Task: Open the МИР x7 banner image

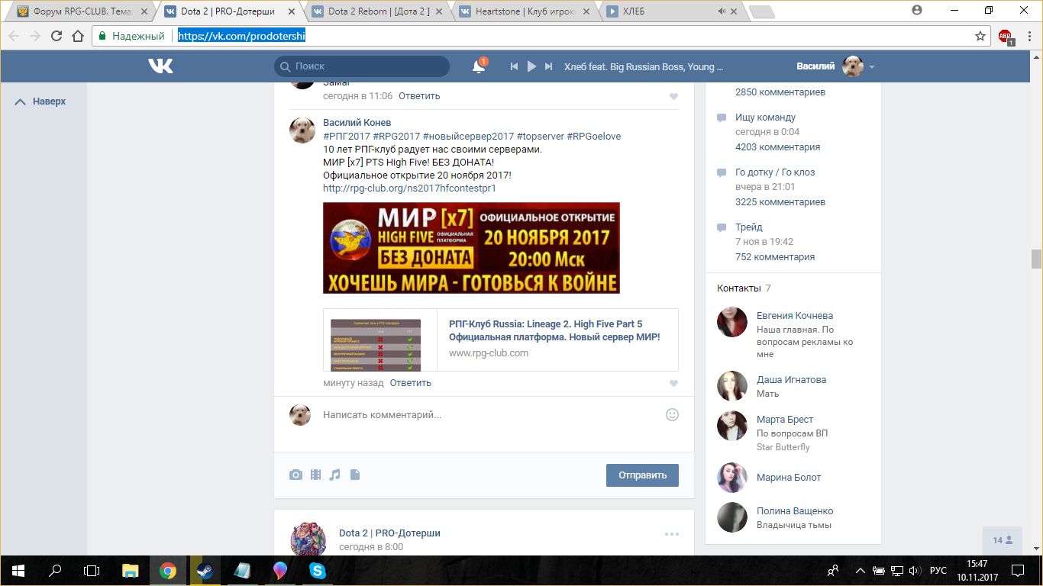Action: (471, 248)
